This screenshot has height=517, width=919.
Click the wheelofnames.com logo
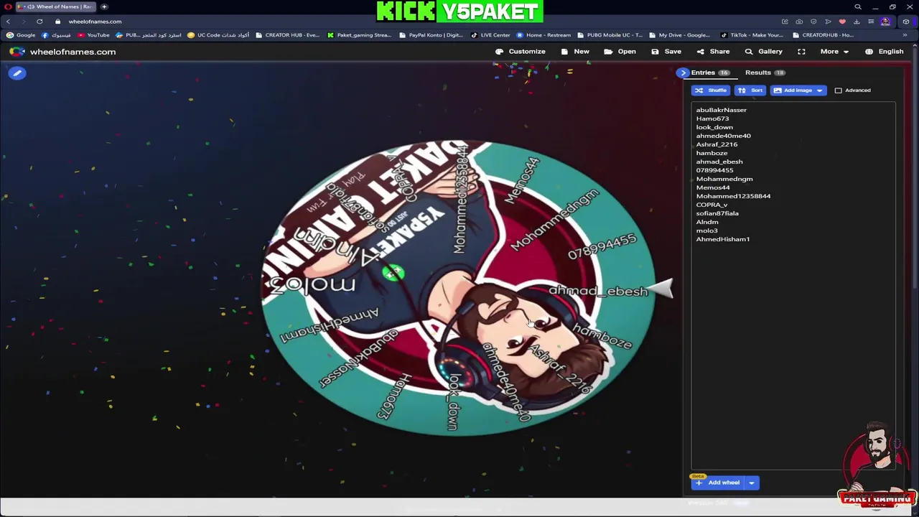tap(63, 52)
